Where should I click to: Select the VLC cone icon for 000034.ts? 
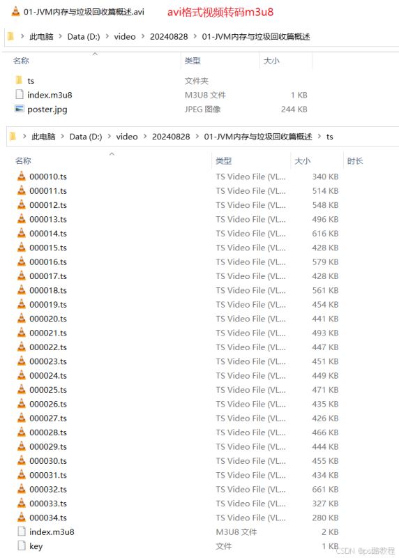(22, 518)
